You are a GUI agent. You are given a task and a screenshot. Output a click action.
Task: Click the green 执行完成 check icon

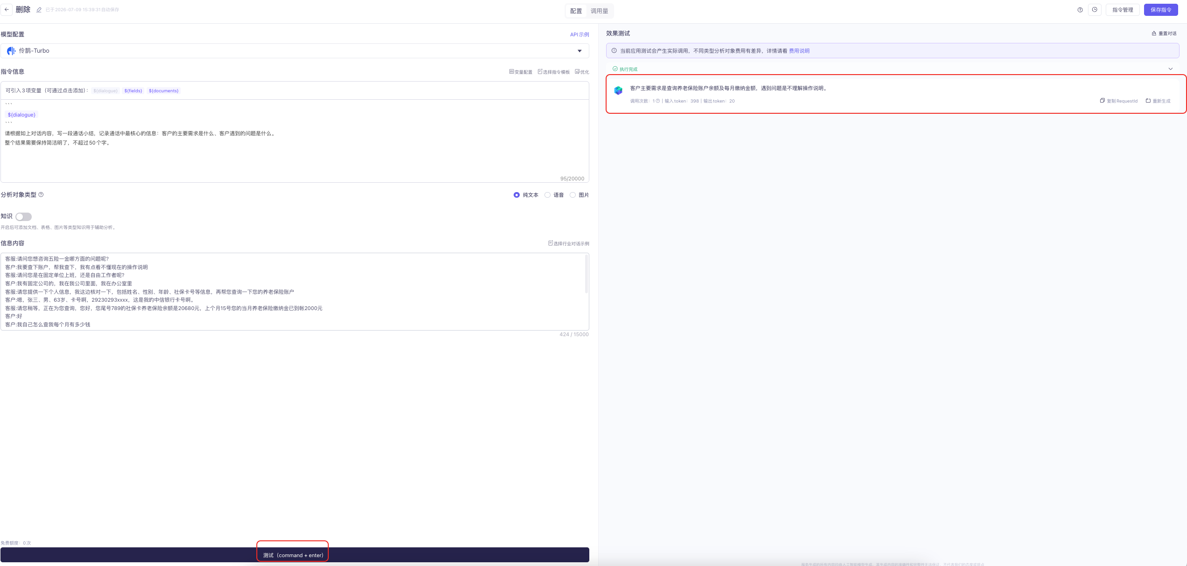(x=615, y=69)
